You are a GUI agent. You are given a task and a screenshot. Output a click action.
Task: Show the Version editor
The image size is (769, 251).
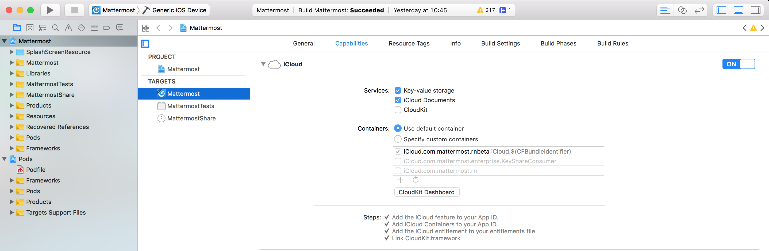[x=699, y=10]
